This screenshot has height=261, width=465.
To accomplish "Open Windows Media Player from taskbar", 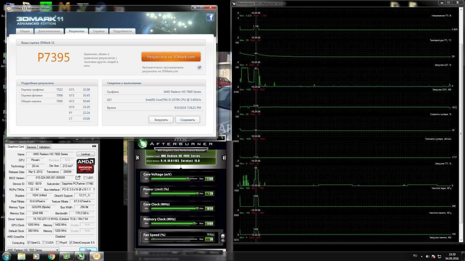I will coord(36,256).
